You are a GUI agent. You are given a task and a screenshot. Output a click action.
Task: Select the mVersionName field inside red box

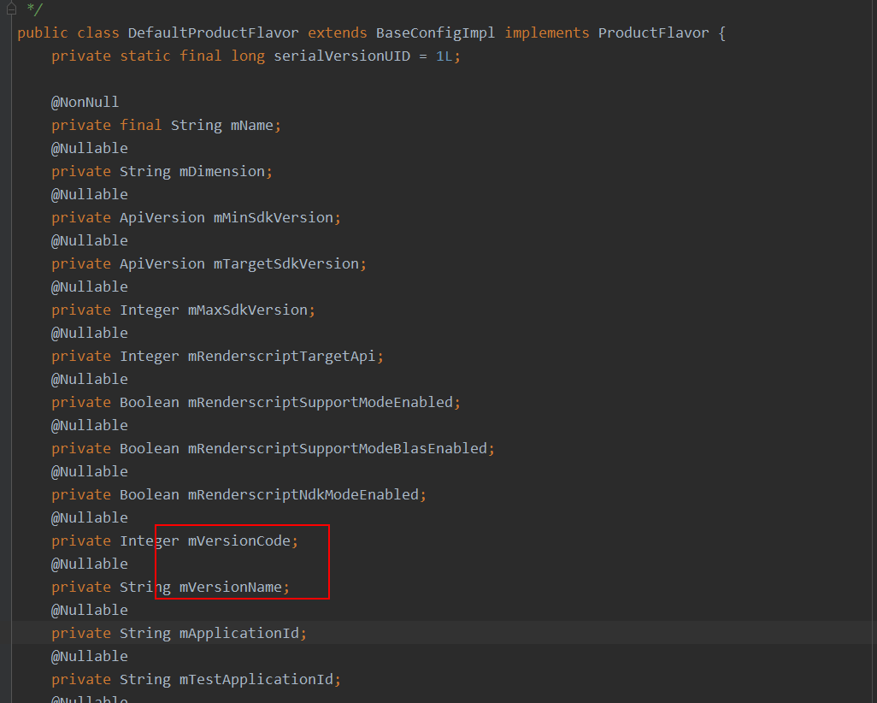232,587
